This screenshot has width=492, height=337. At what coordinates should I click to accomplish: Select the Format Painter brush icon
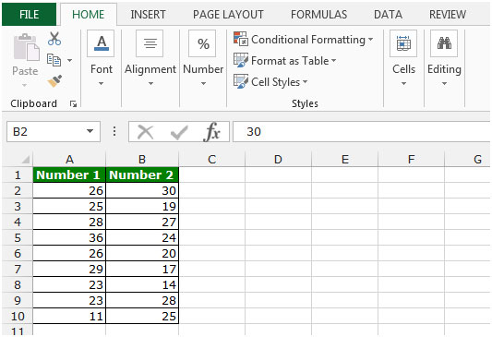[x=54, y=81]
